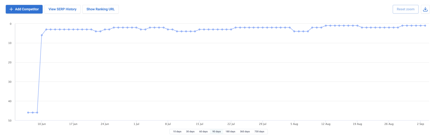The image size is (437, 137).
Task: Choose the 60 days range
Action: [203, 131]
